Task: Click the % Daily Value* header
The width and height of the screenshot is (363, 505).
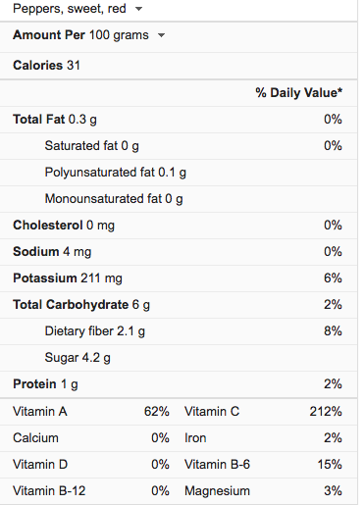Action: coord(299,93)
